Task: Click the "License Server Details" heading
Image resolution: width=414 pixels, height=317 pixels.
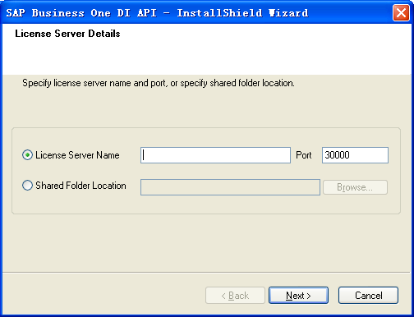Action: click(x=67, y=34)
